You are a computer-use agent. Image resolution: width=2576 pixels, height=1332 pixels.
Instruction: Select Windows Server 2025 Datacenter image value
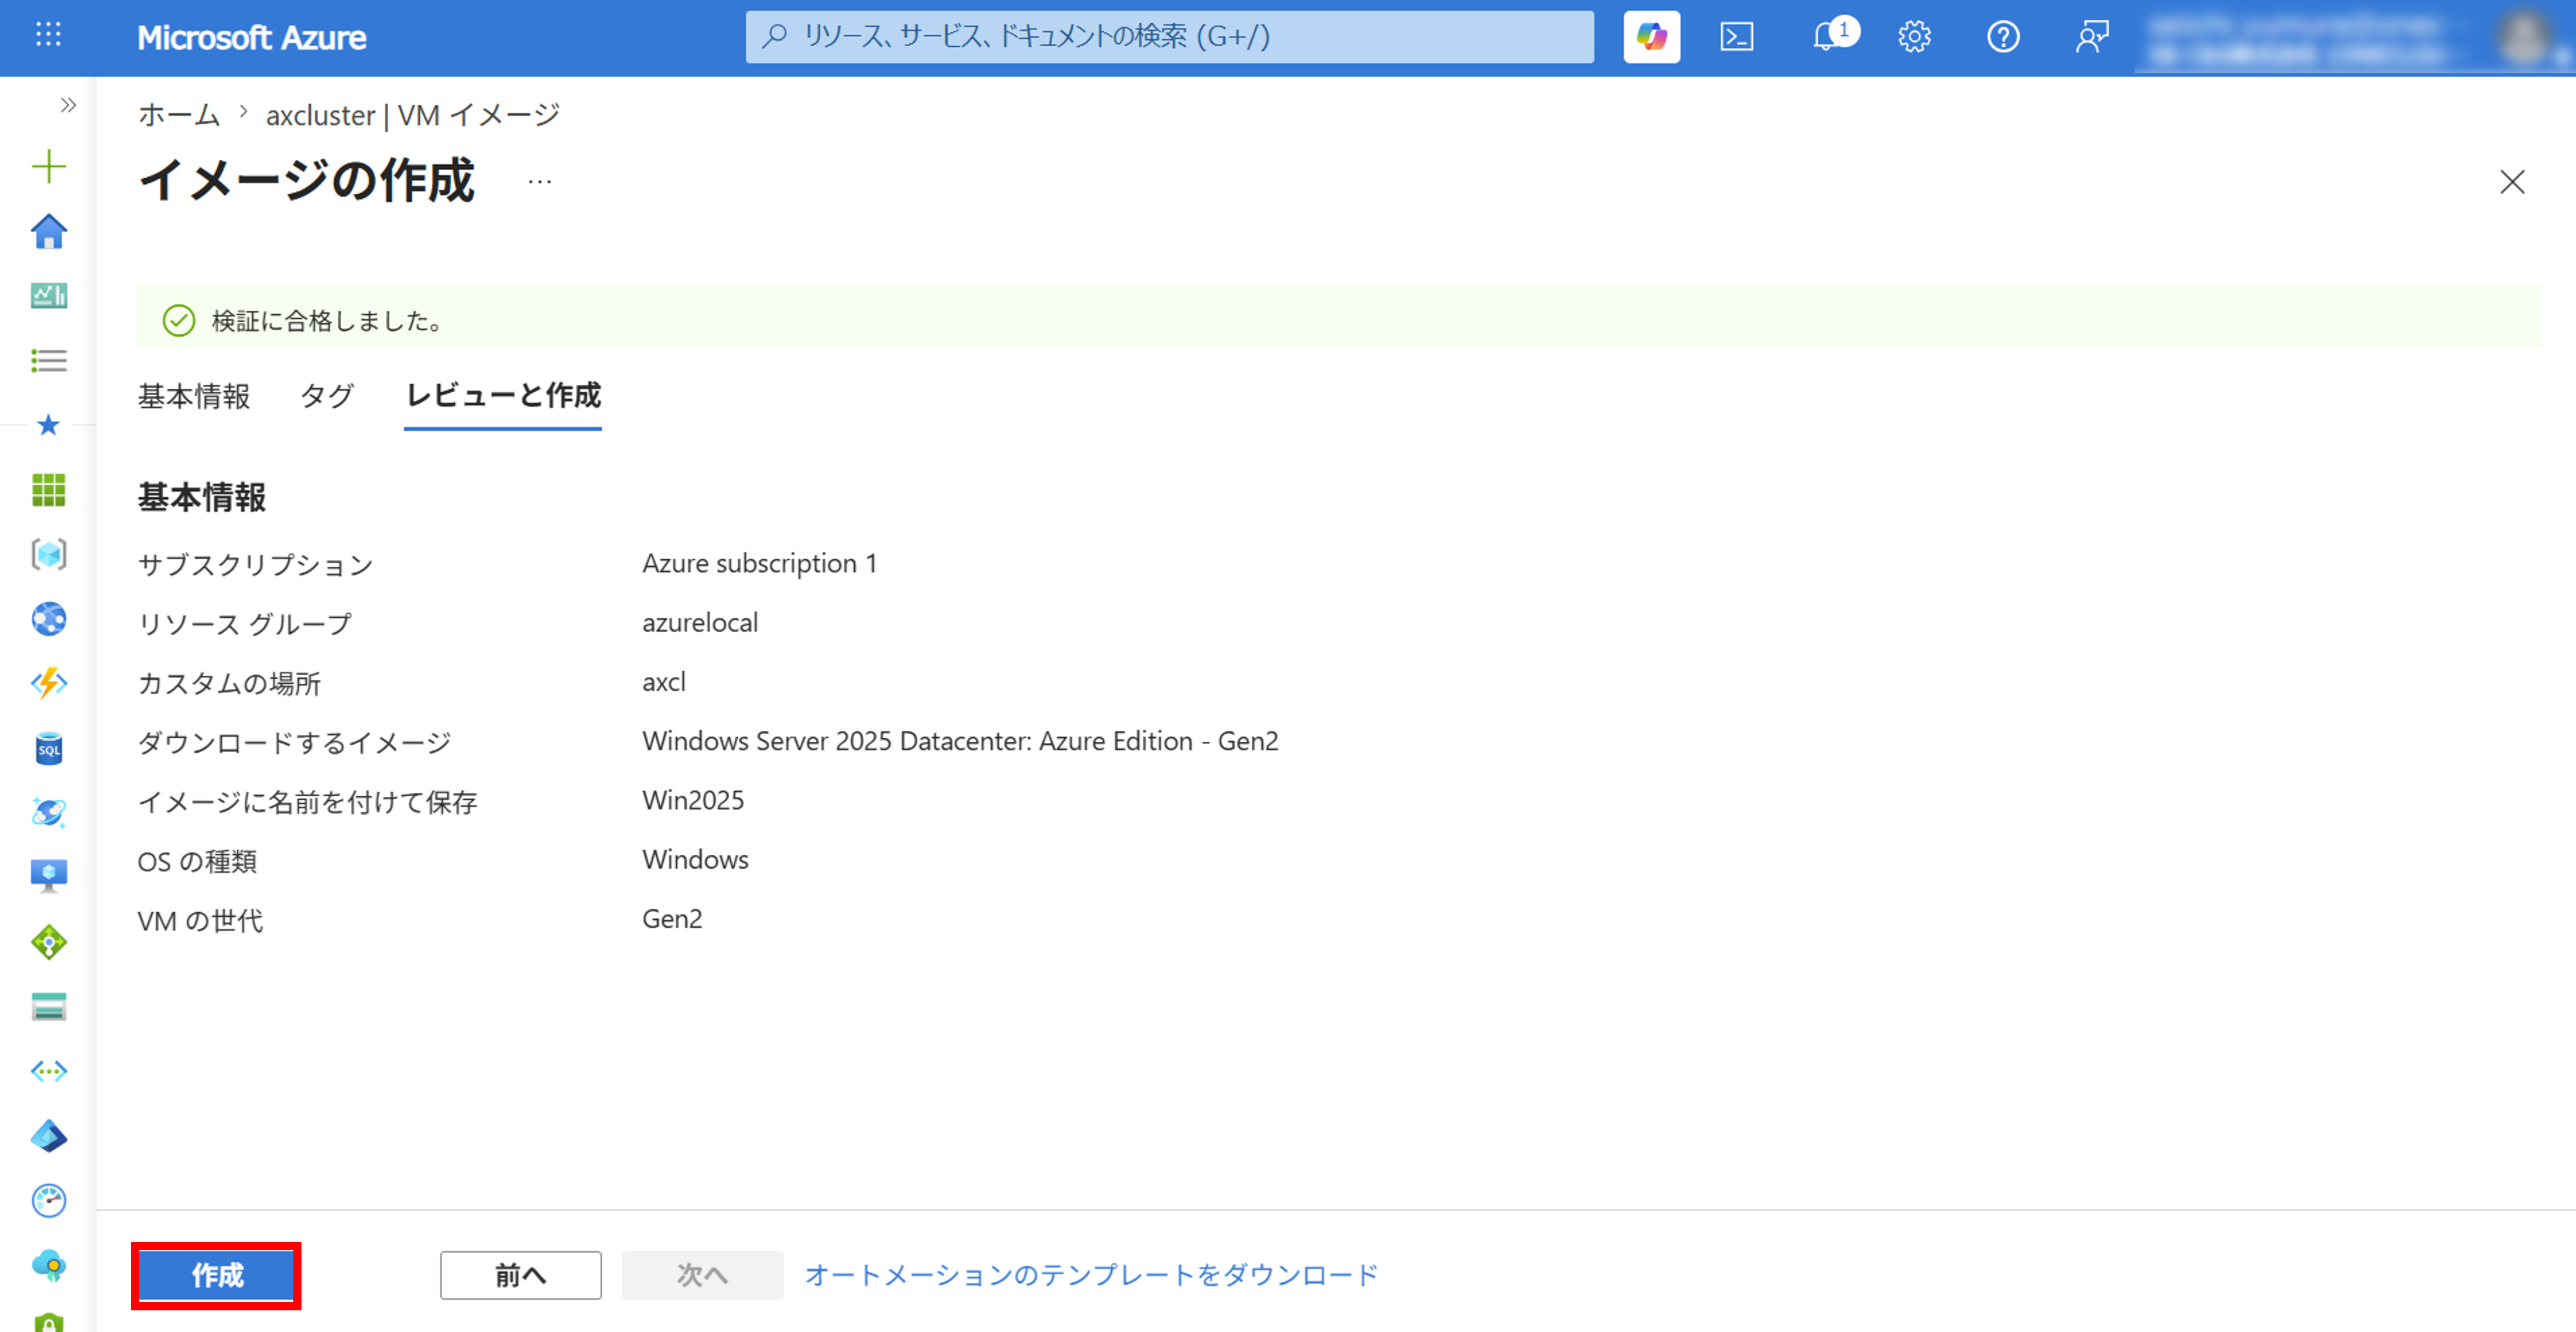960,741
